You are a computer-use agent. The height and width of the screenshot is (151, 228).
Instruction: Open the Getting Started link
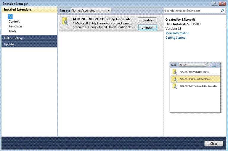pyautogui.click(x=175, y=37)
